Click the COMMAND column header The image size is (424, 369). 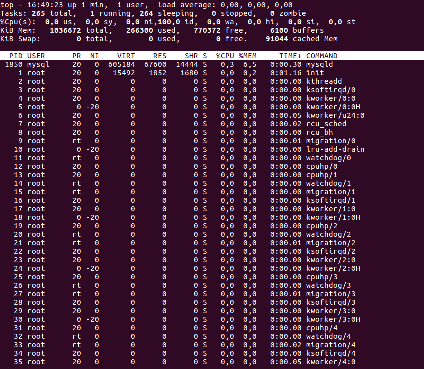point(322,56)
